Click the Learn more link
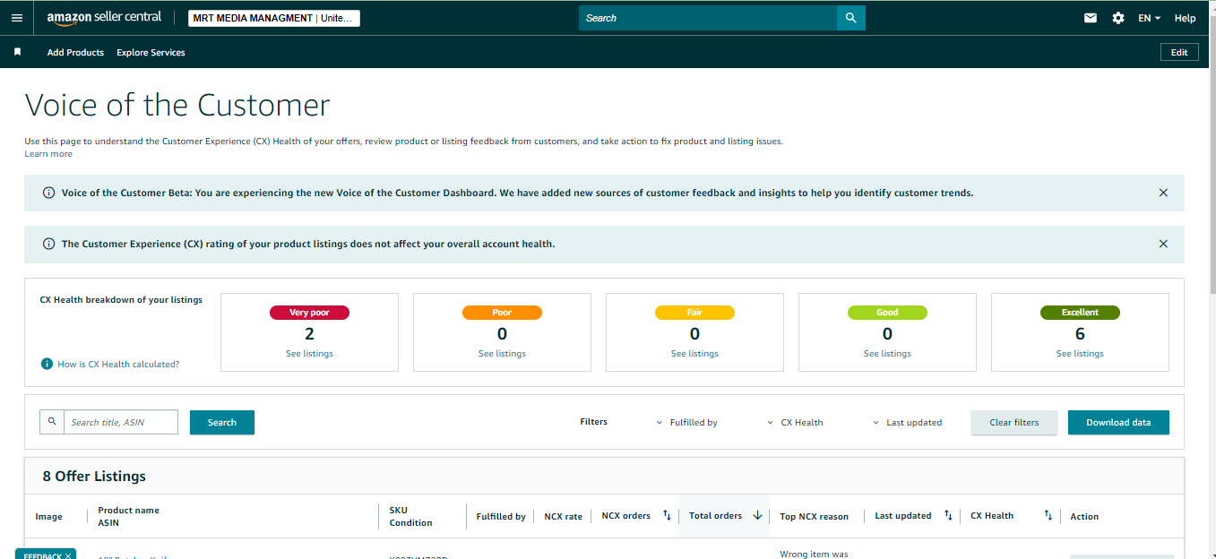 point(48,154)
